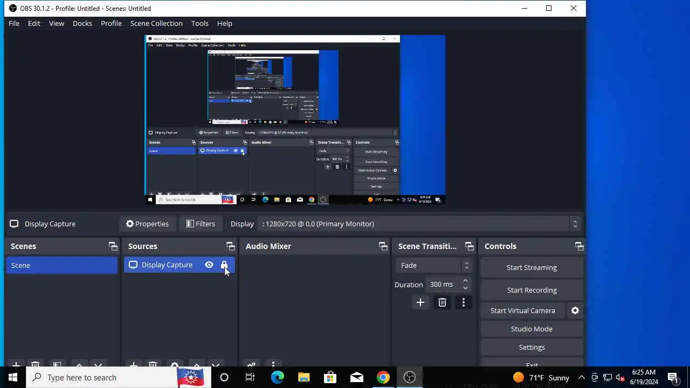Open Microsoft Store from taskbar
Image resolution: width=690 pixels, height=388 pixels.
point(330,377)
